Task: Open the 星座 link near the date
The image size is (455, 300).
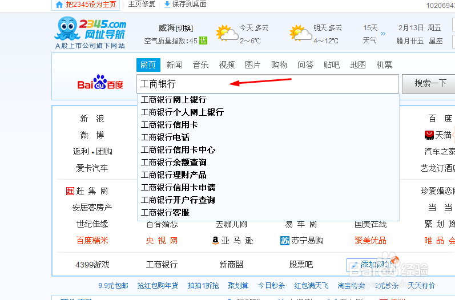Action: [436, 41]
